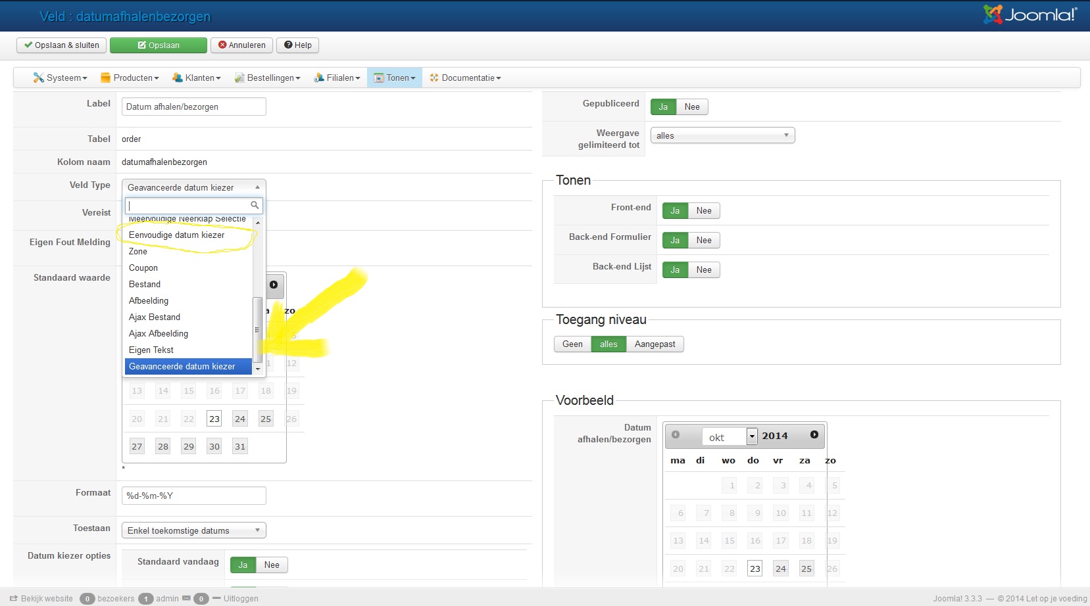1090x606 pixels.
Task: Choose Eigen Tekst from the field type list
Action: 188,350
